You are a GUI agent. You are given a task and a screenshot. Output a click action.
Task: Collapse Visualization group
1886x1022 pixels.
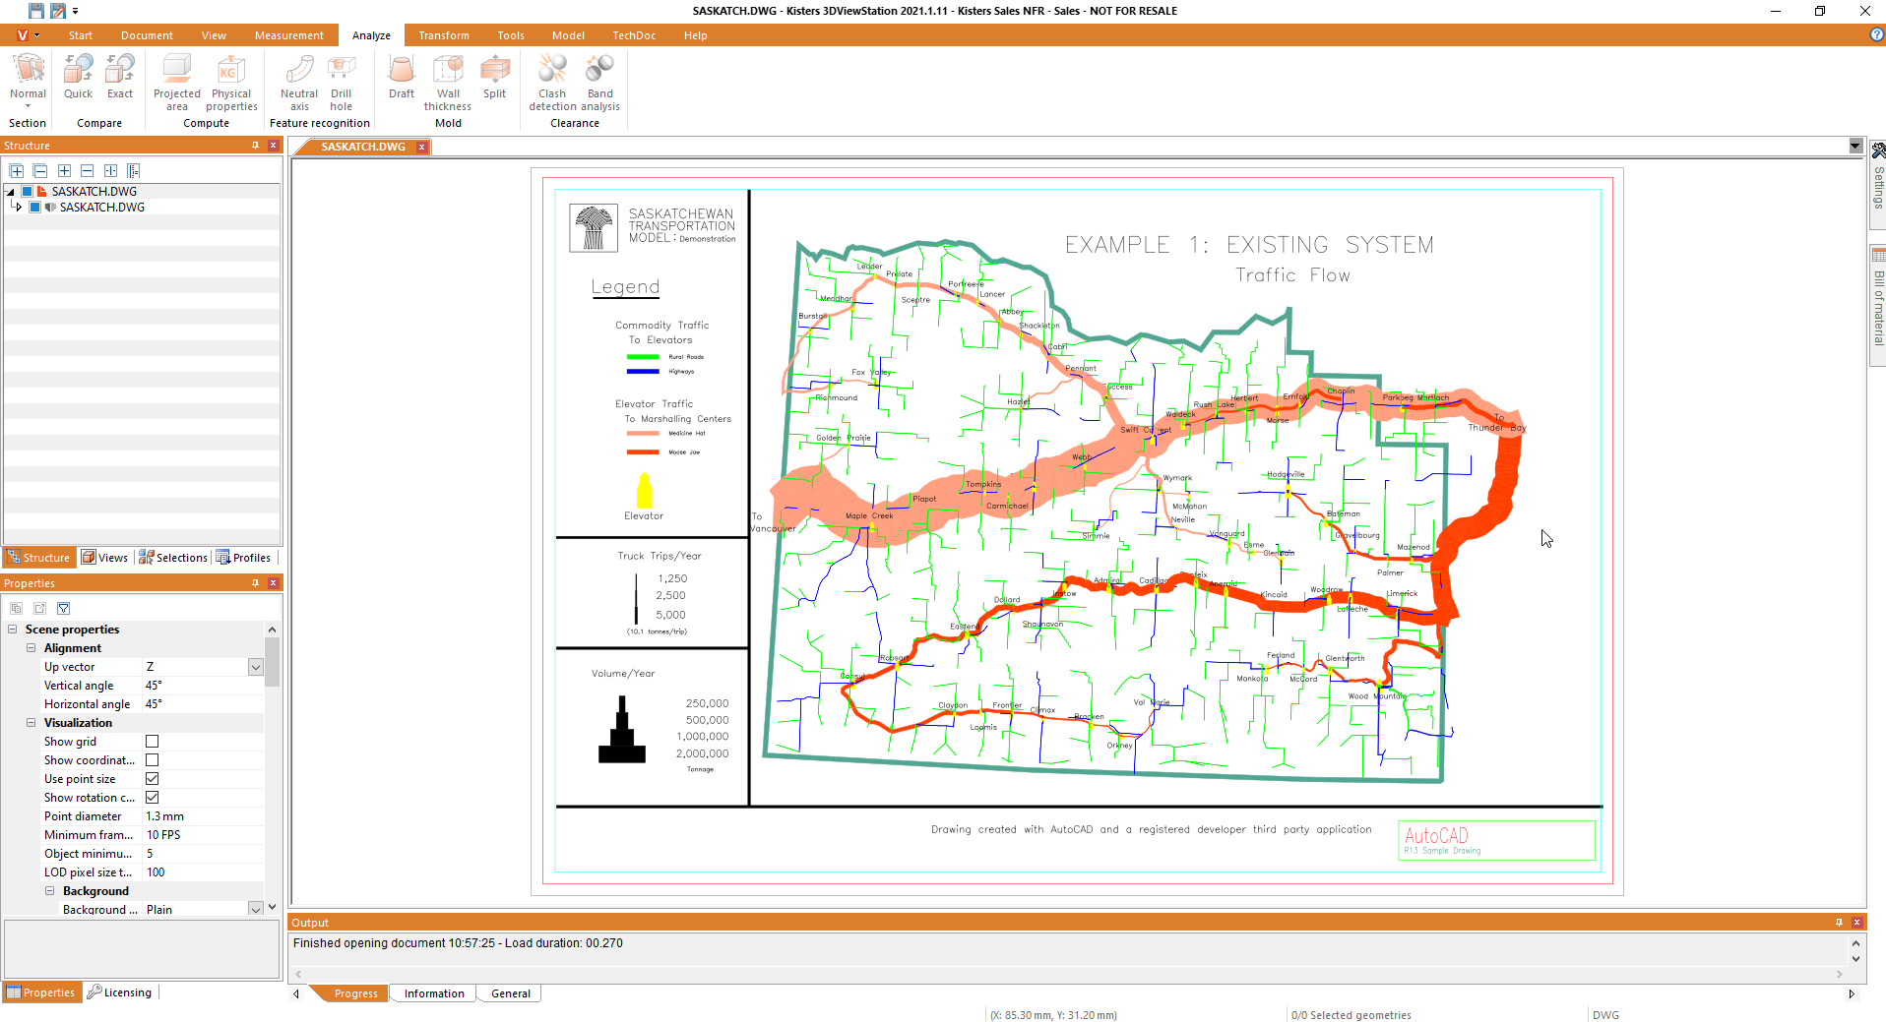click(31, 723)
